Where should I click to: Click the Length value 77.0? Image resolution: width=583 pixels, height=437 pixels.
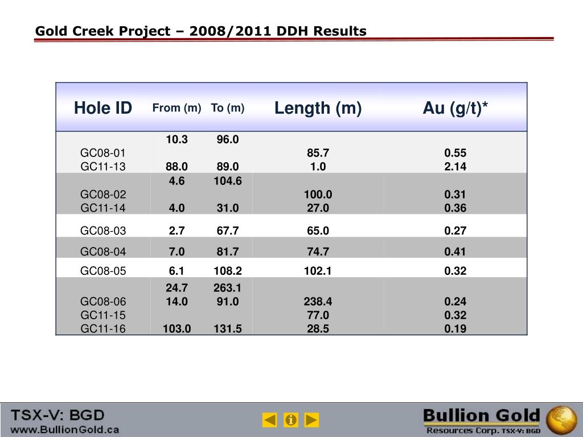click(318, 315)
